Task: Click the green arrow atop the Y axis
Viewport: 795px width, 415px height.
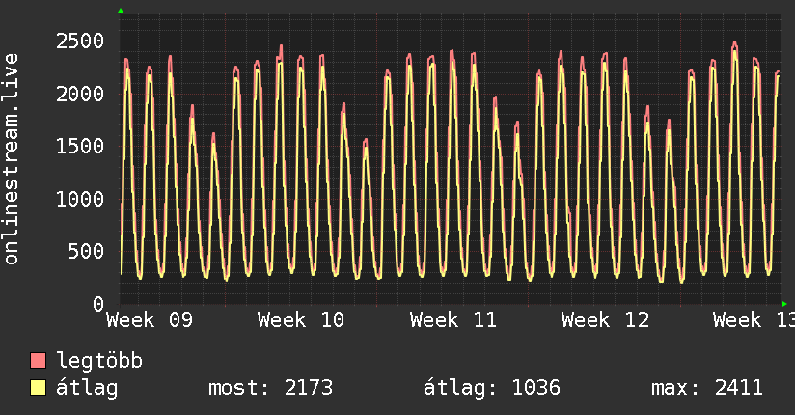Action: [121, 11]
